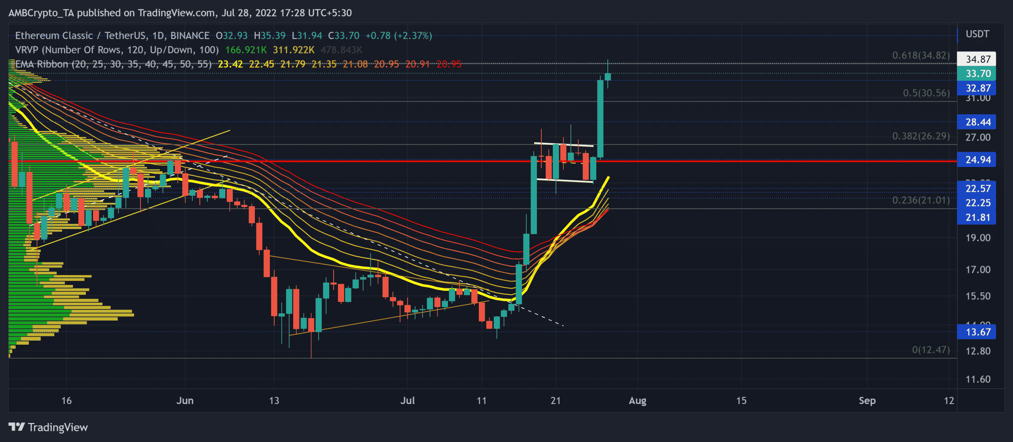Click the red horizontal line at 24.94

tap(482, 161)
